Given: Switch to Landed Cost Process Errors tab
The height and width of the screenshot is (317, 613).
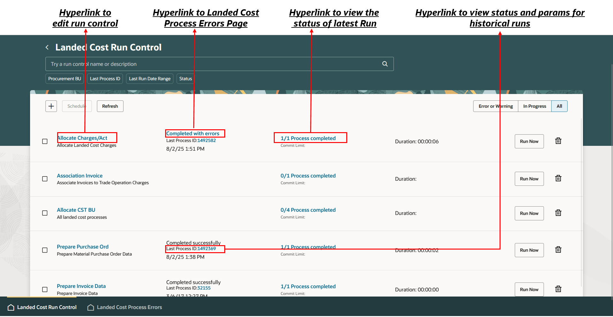Looking at the screenshot, I should tap(125, 307).
